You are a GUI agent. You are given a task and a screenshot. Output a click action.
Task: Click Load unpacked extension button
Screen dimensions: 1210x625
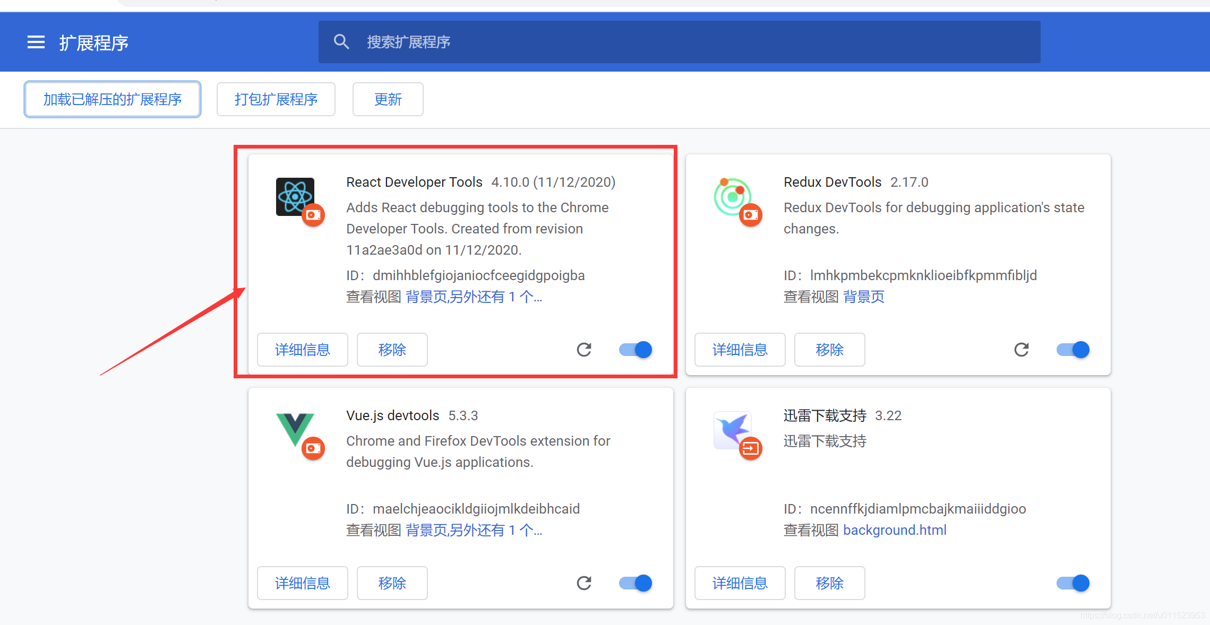[x=113, y=99]
